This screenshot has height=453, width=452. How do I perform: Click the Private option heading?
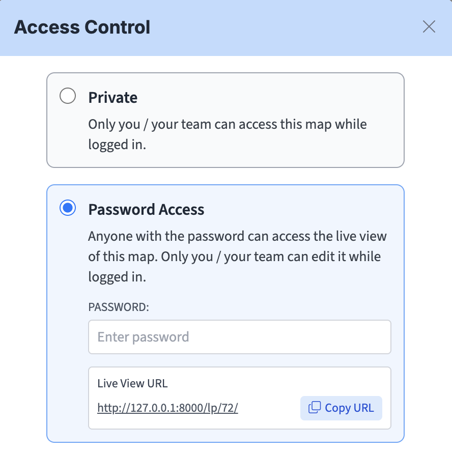(112, 97)
